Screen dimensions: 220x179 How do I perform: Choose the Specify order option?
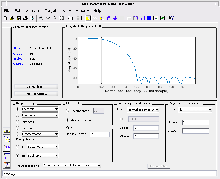(x=67, y=111)
